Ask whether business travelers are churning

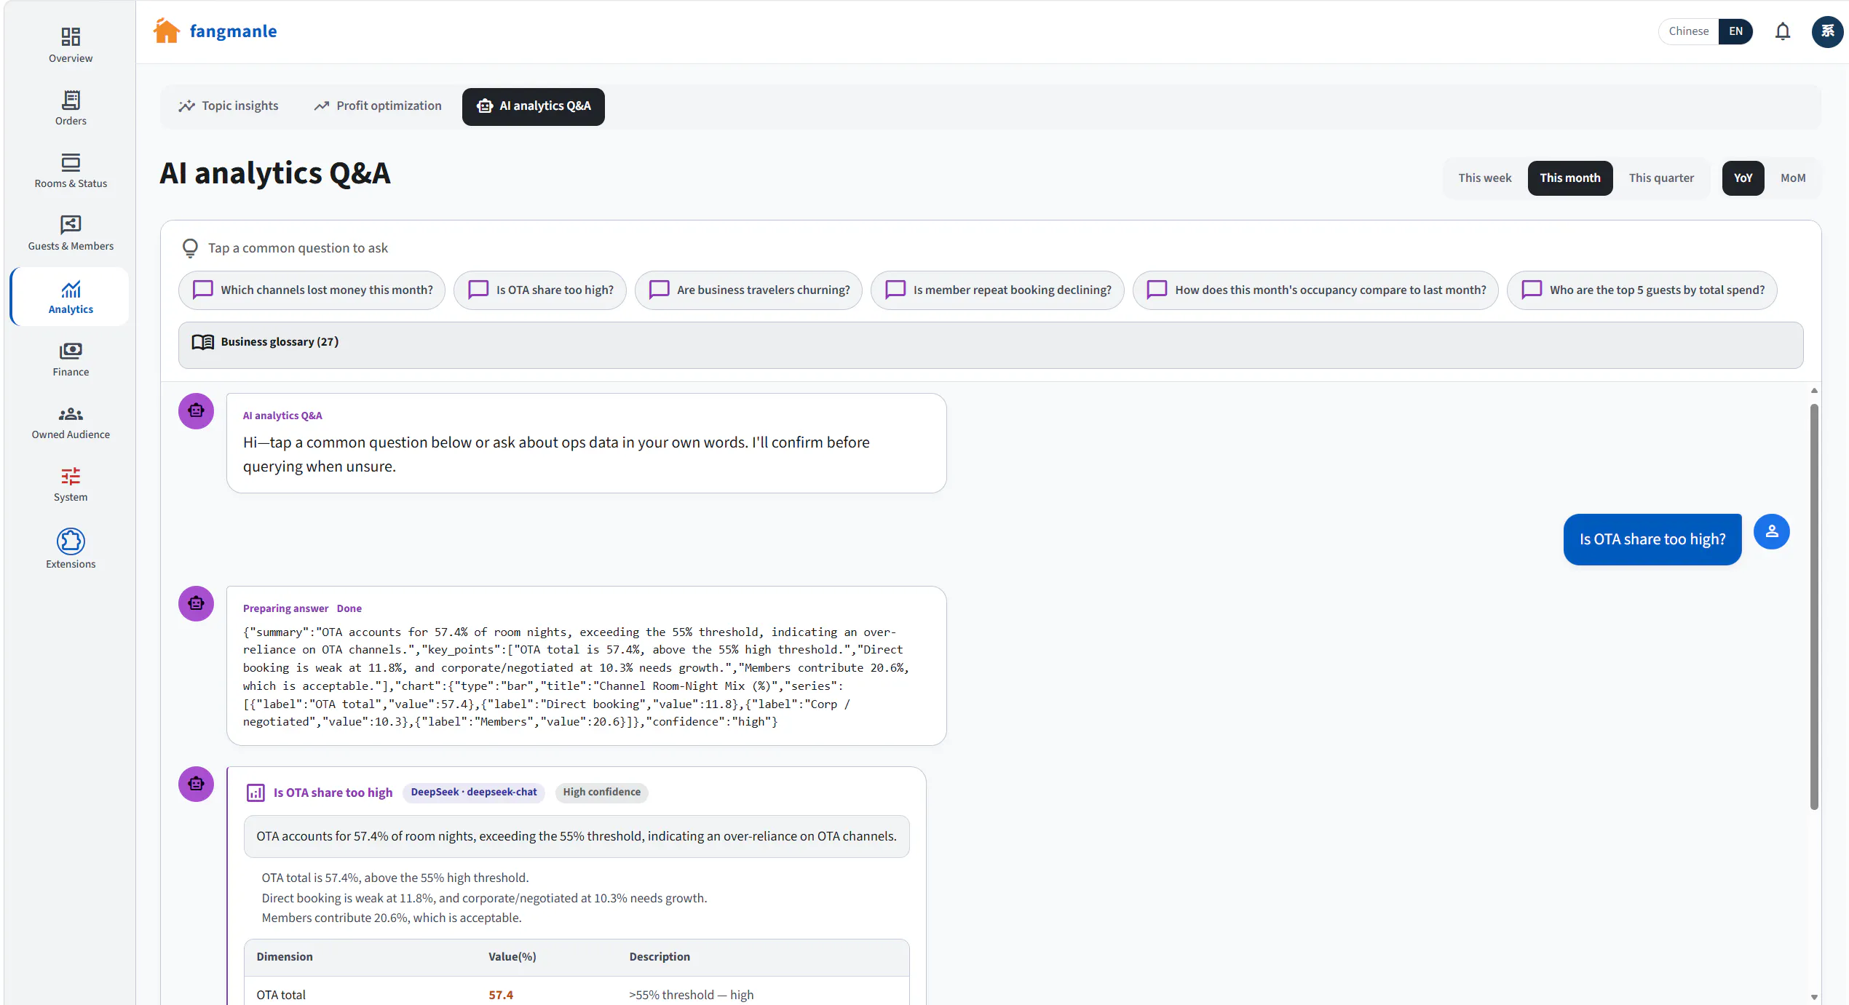748,290
